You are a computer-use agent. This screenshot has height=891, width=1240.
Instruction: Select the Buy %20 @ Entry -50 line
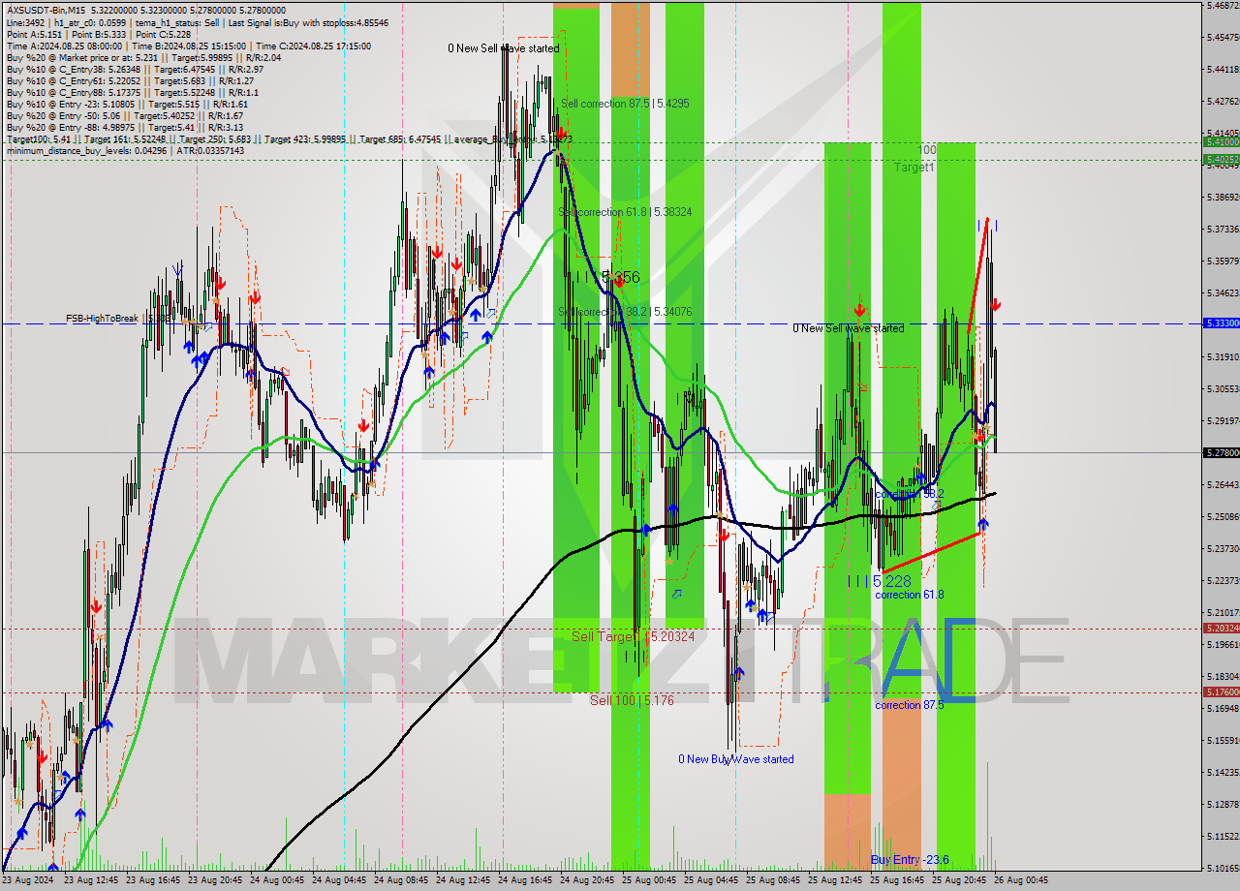tap(125, 115)
